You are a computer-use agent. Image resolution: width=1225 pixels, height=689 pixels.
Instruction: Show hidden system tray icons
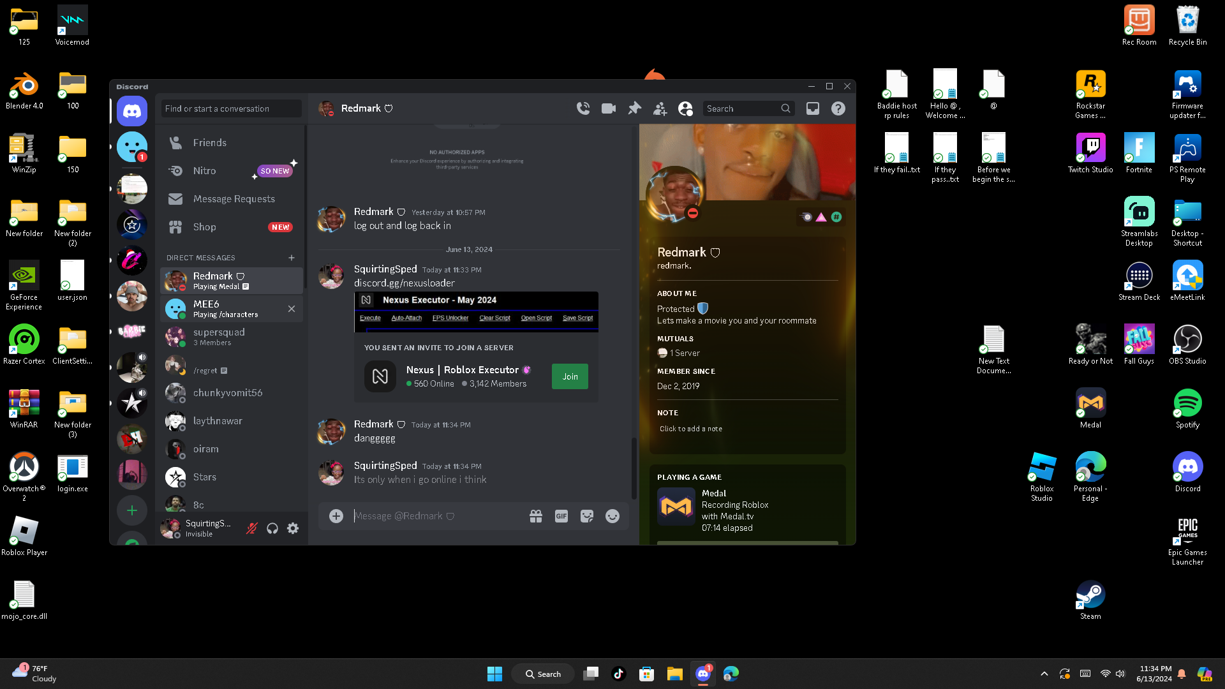1044,674
